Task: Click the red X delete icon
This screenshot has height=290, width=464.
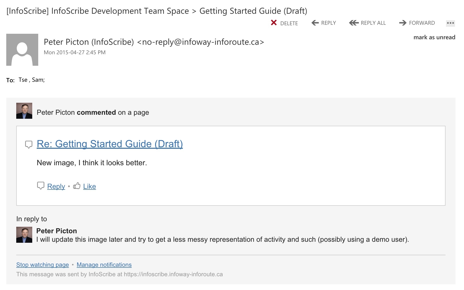Action: click(274, 23)
